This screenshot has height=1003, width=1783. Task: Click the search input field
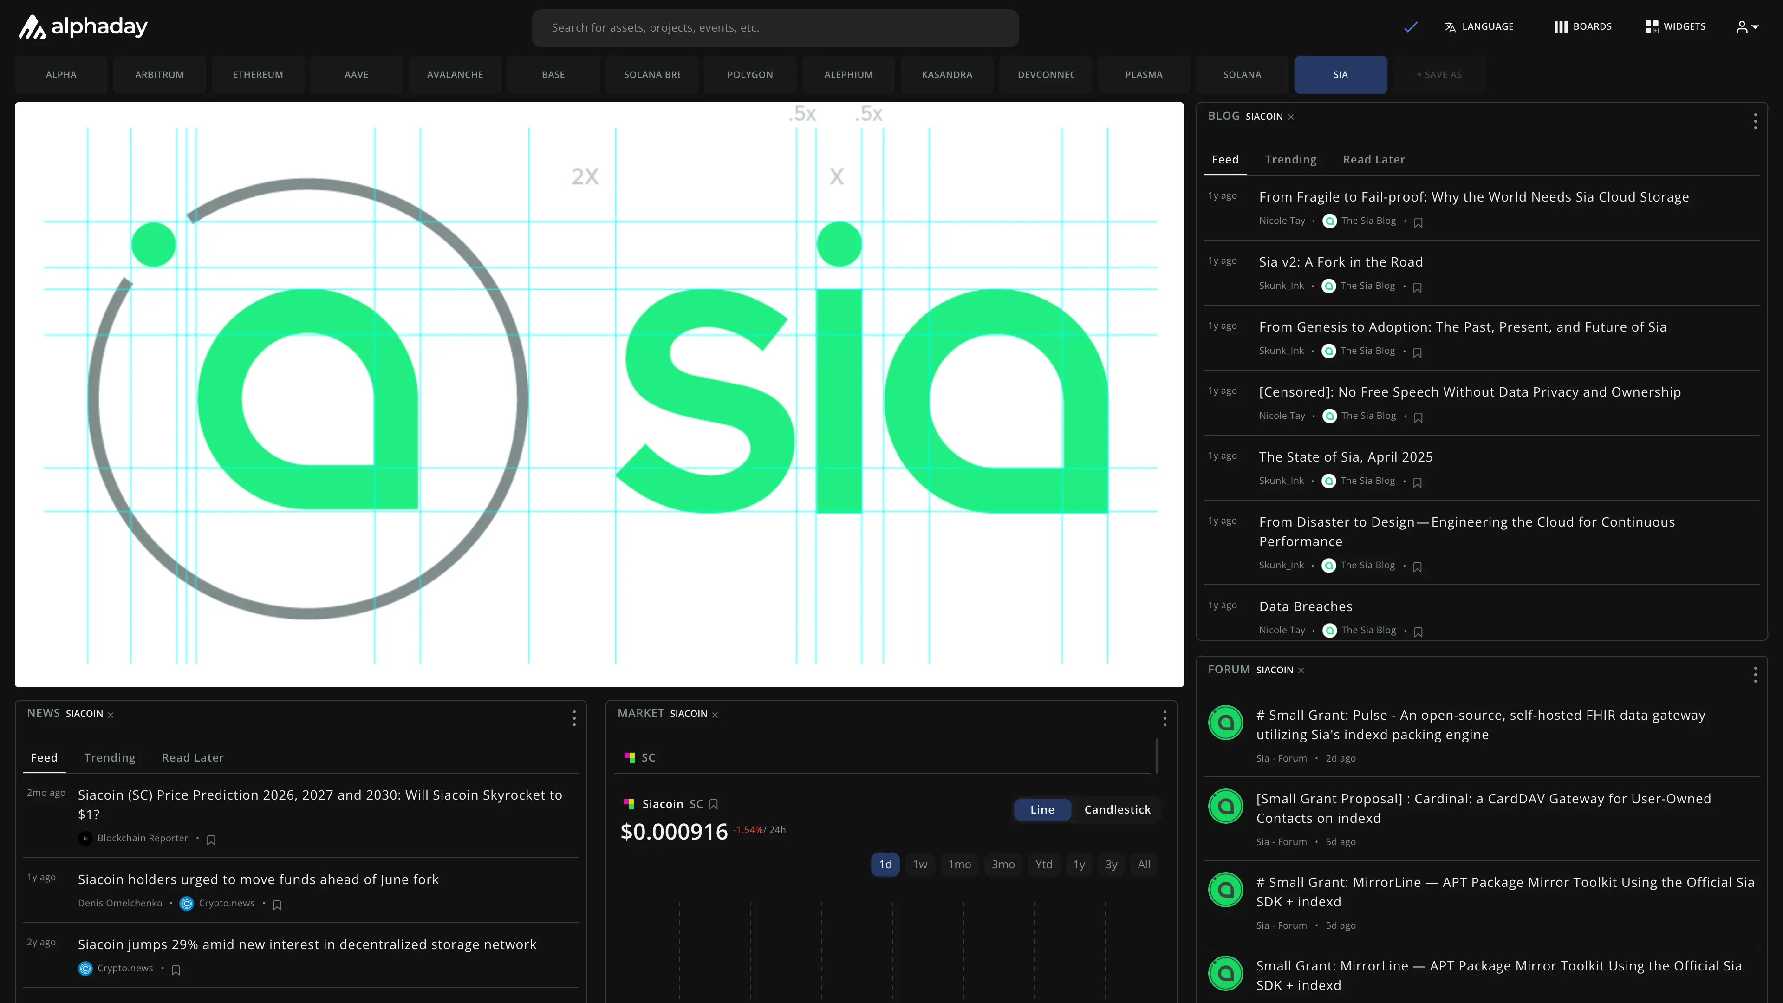click(774, 28)
